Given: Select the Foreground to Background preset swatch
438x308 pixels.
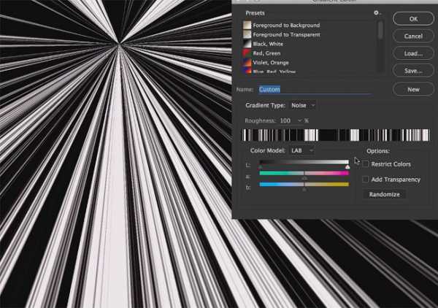Looking at the screenshot, I should point(247,25).
